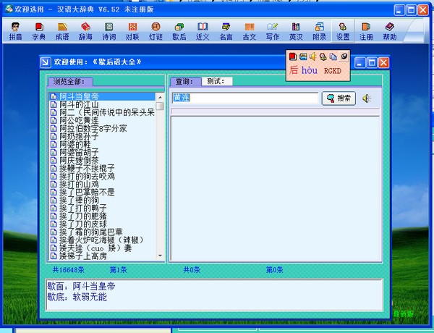Click the empty results pane under the search box
This screenshot has height=333, width=434.
pos(275,188)
